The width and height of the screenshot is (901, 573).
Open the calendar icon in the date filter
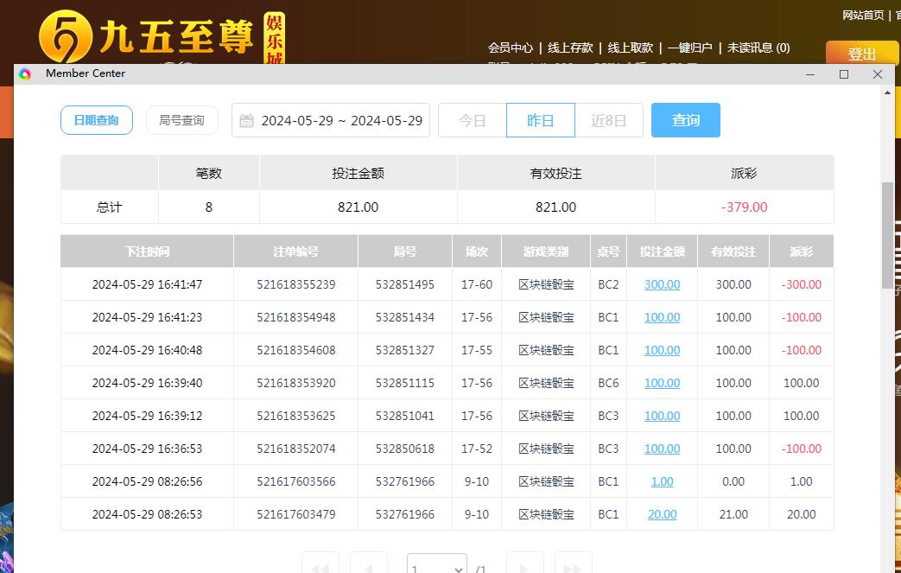(x=248, y=120)
